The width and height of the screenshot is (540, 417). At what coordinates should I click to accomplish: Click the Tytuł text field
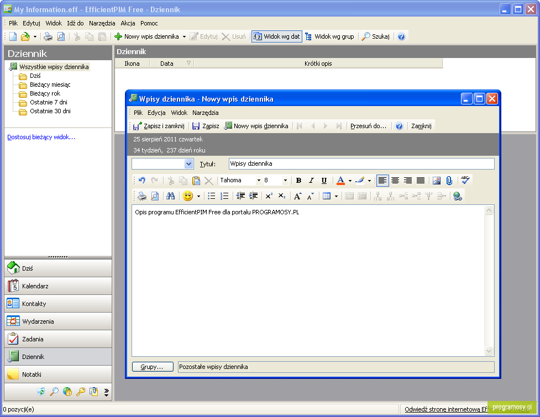pos(361,164)
